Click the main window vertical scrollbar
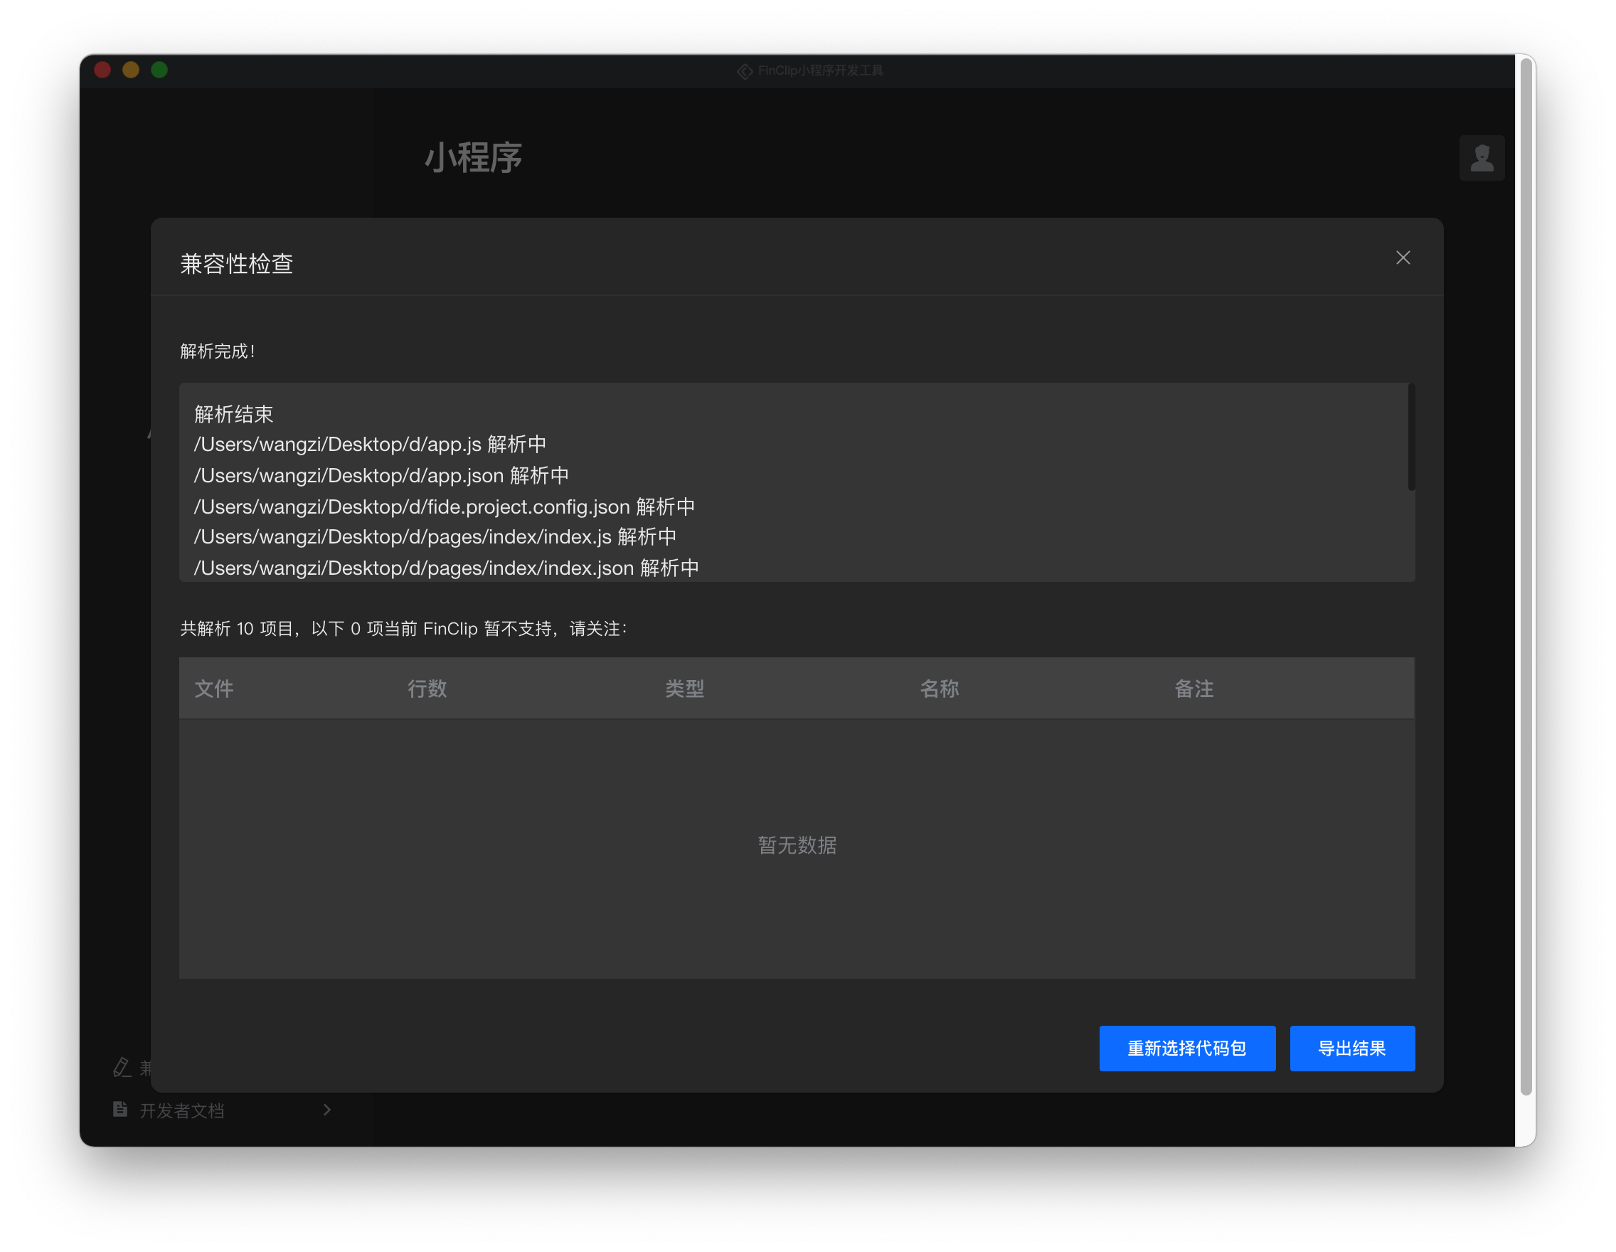Image resolution: width=1616 pixels, height=1252 pixels. click(x=1525, y=577)
